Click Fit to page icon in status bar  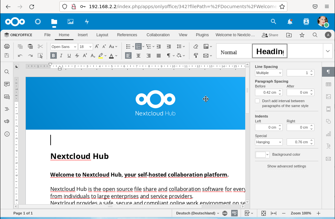tap(263, 213)
